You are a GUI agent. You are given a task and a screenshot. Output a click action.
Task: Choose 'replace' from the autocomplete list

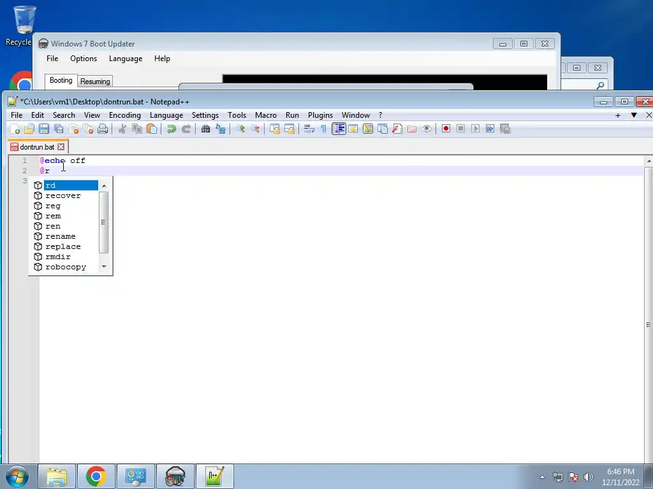66,246
